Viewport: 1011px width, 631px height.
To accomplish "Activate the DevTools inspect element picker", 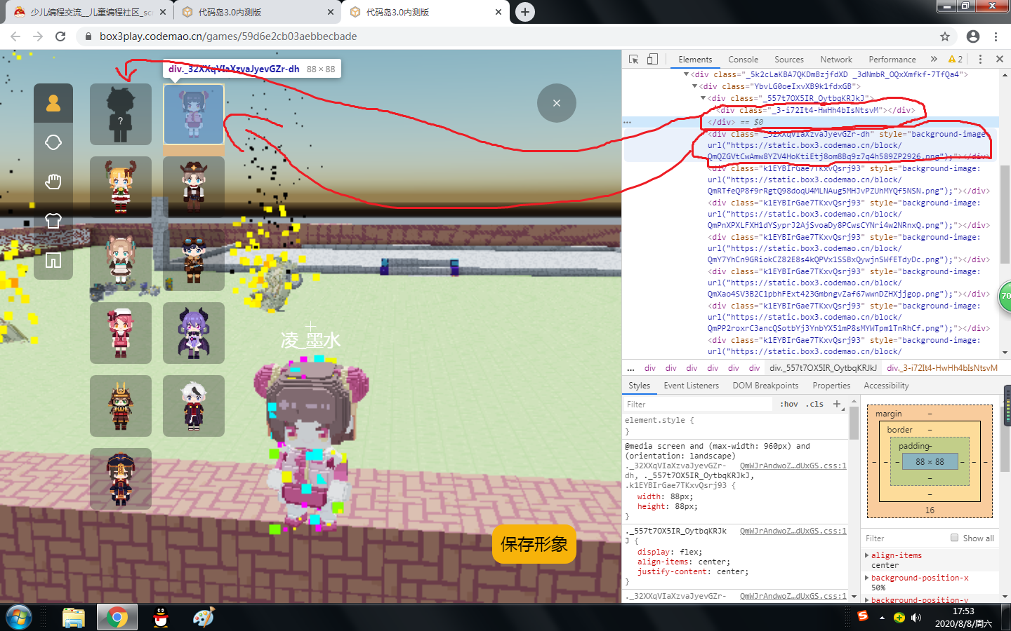I will coord(634,60).
